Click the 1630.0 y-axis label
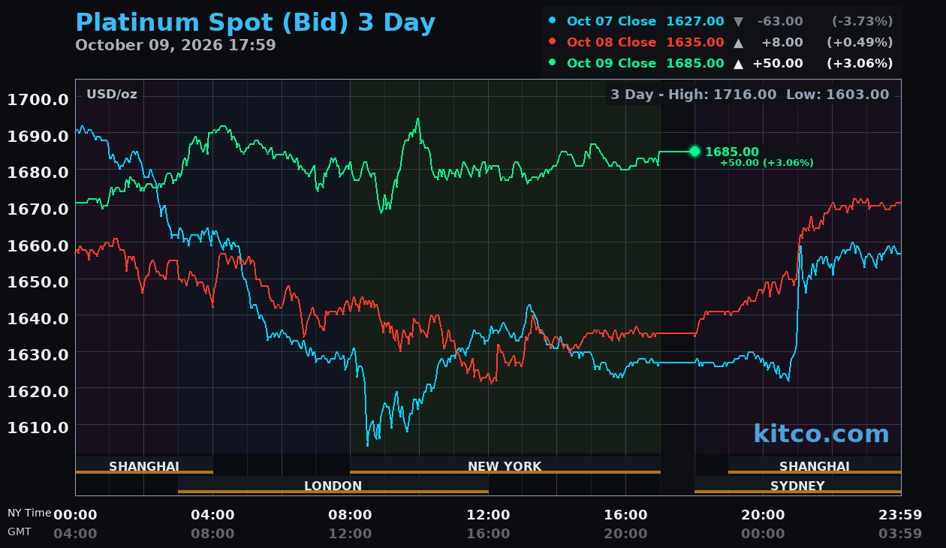Screen dimensions: 946x548 tap(38, 354)
